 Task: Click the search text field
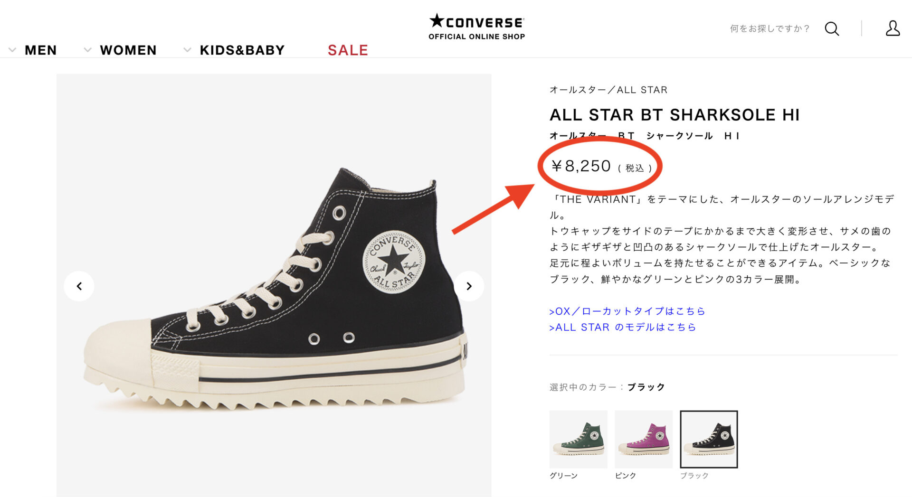769,28
